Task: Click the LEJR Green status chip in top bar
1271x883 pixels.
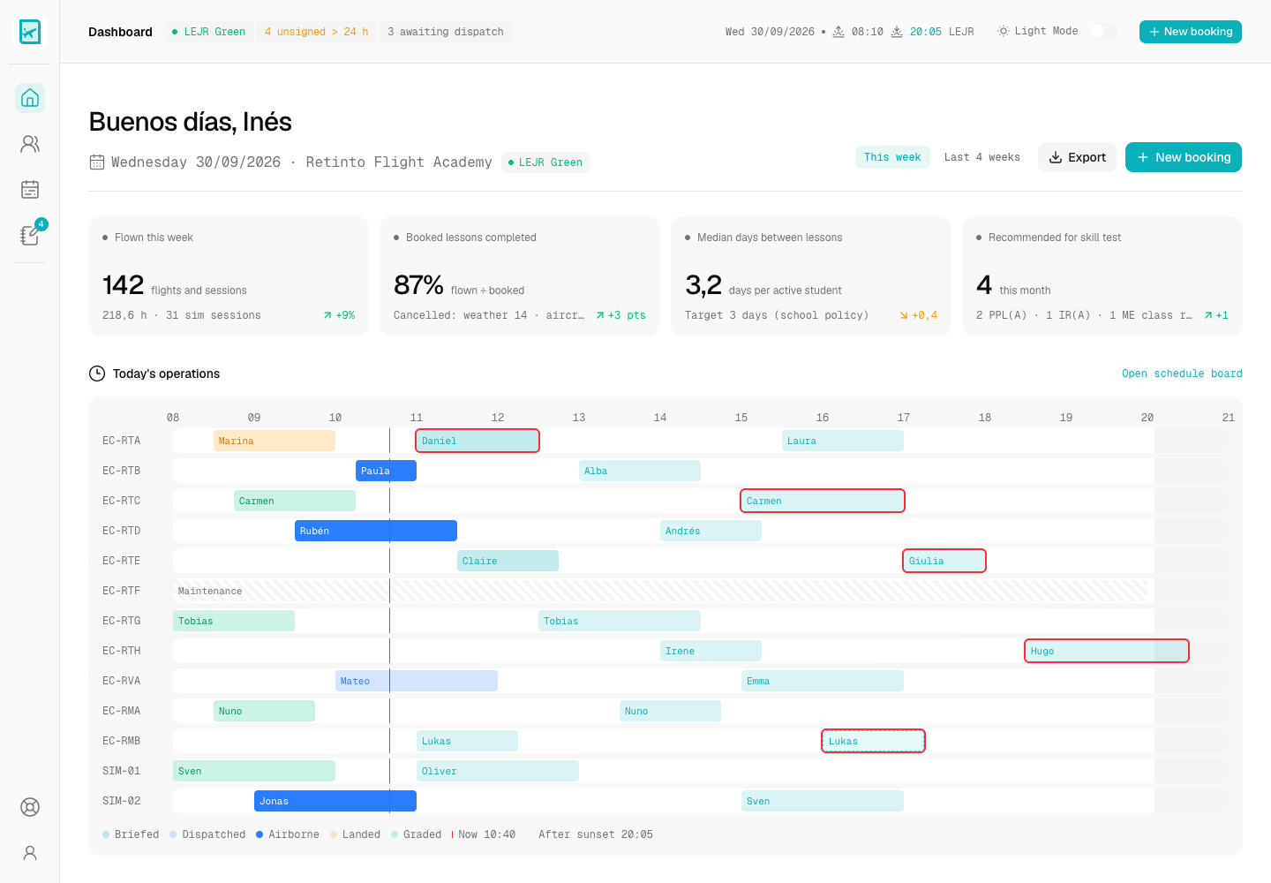Action: [x=209, y=32]
